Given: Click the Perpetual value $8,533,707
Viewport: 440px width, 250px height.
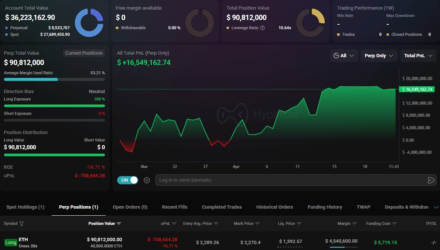Looking at the screenshot, I should [x=59, y=28].
